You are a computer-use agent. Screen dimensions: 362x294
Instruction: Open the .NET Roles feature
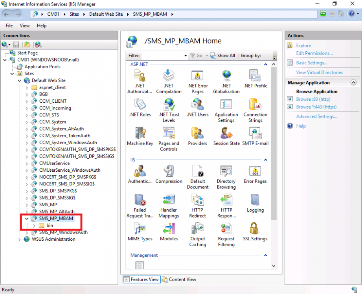[140, 107]
